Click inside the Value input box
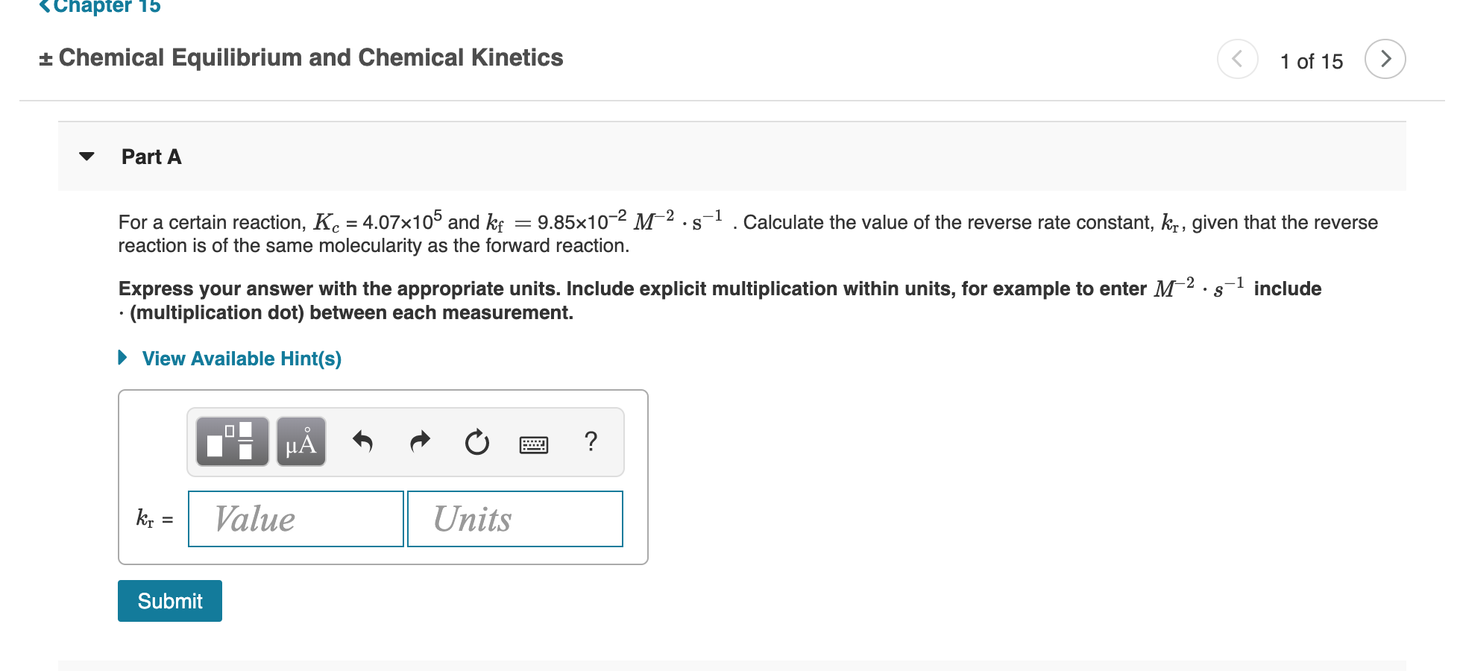Viewport: 1460px width, 671px height. tap(295, 518)
